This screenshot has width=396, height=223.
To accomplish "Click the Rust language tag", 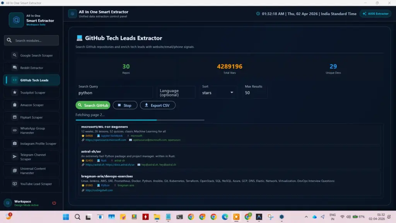I will point(104,161).
